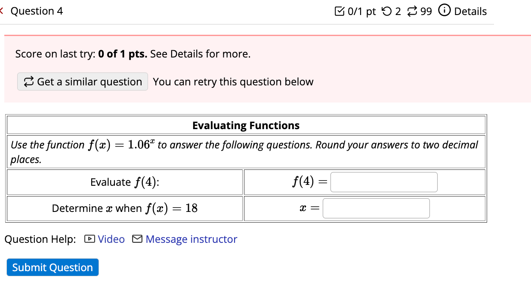531x284 pixels.
Task: Click the Question Help label
Action: coord(40,239)
